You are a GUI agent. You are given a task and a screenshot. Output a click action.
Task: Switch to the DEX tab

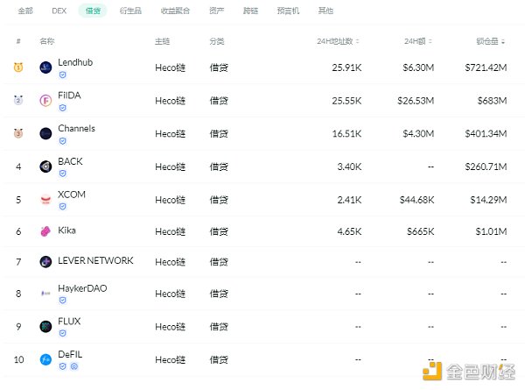[59, 11]
